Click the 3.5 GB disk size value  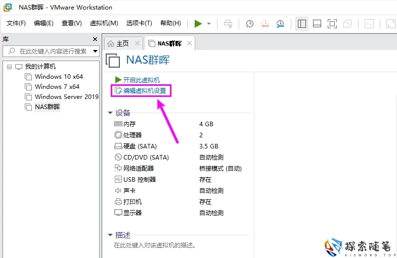coord(209,146)
